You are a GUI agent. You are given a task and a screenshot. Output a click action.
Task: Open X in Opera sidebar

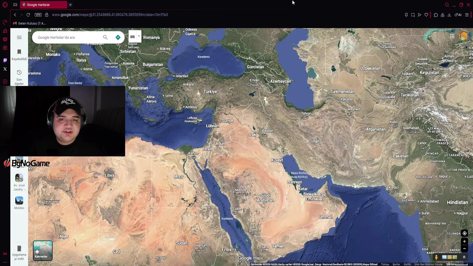click(x=5, y=69)
